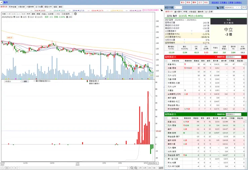This screenshot has height=170, width=248.
Task: Open the 分點進出 indicator dropdown
Action: [13, 81]
